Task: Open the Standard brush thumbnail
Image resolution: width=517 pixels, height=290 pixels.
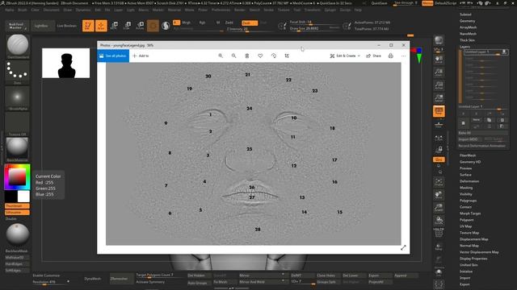Action: point(18,45)
